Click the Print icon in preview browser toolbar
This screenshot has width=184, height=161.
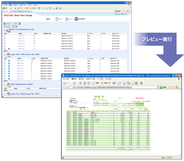pos(124,83)
